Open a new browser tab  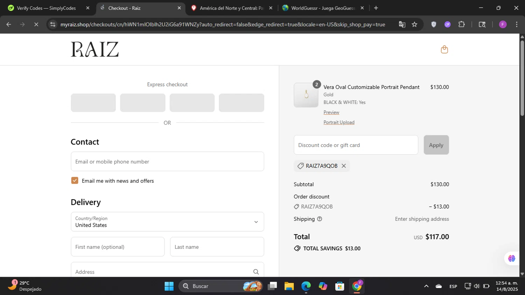(x=376, y=8)
